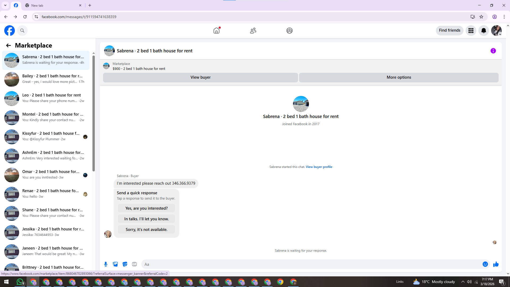Go back from Marketplace chats list
The image size is (510, 287).
tap(8, 45)
